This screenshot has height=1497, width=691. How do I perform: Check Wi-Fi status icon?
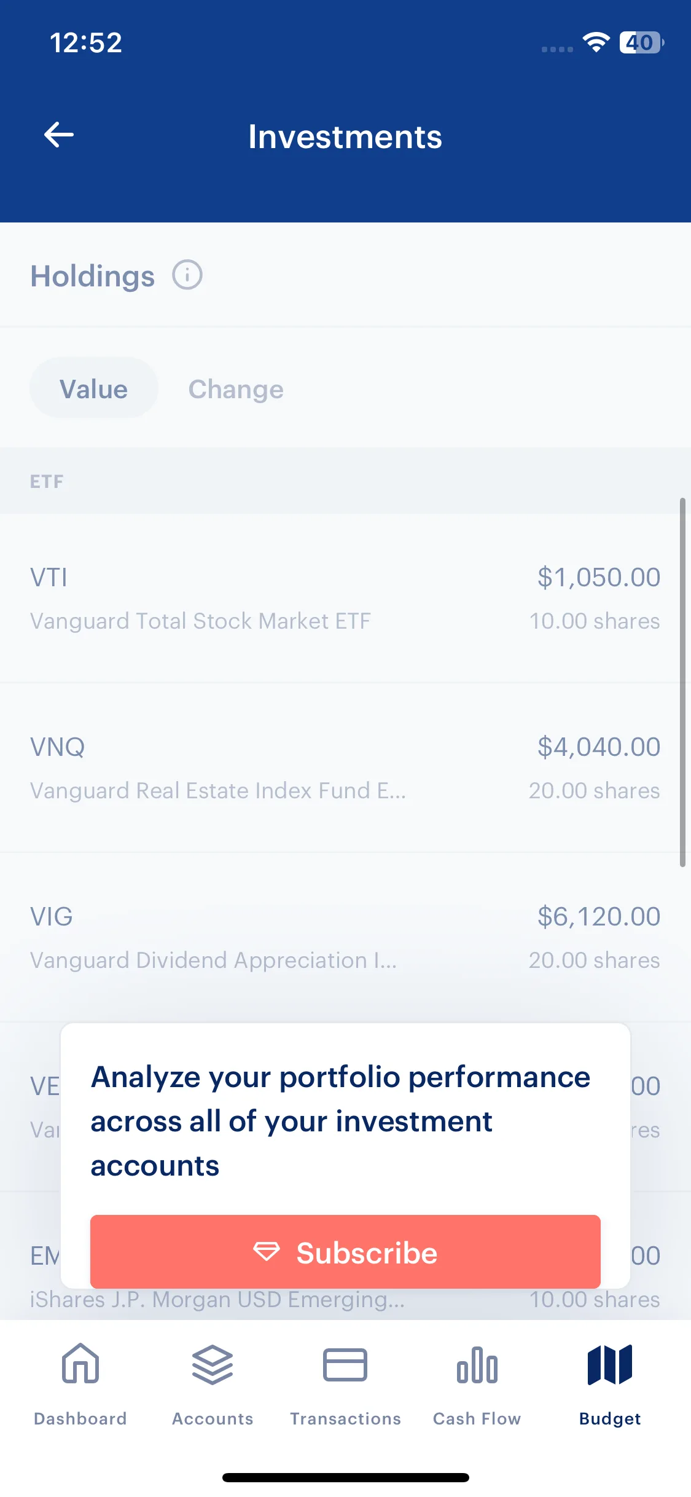tap(596, 42)
